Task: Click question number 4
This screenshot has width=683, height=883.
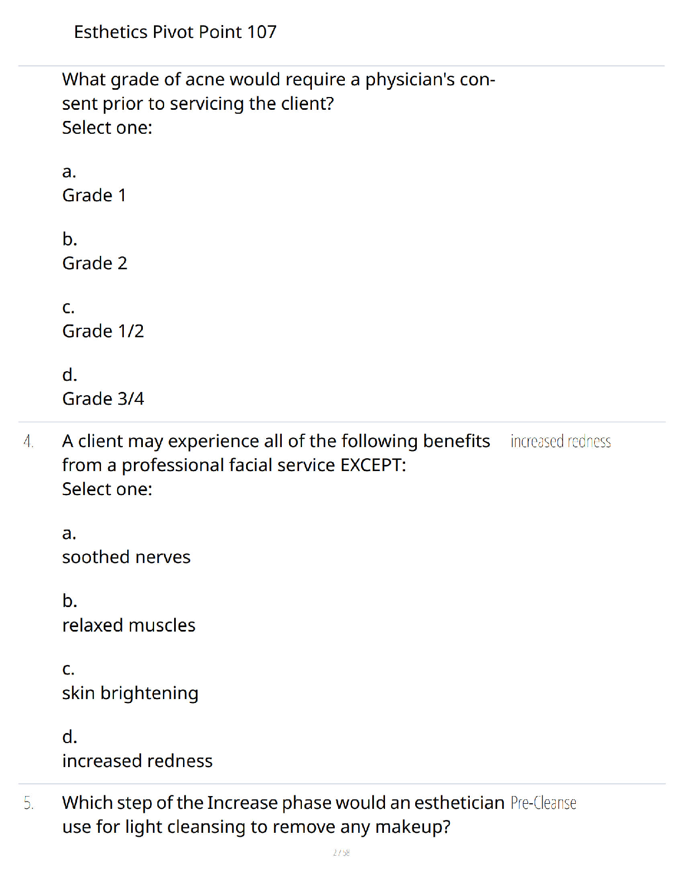Action: pos(28,441)
